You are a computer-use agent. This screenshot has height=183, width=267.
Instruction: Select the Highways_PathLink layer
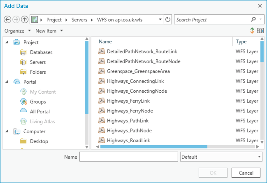[x=128, y=121]
